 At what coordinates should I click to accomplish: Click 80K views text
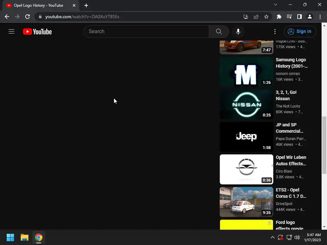pos(284,112)
